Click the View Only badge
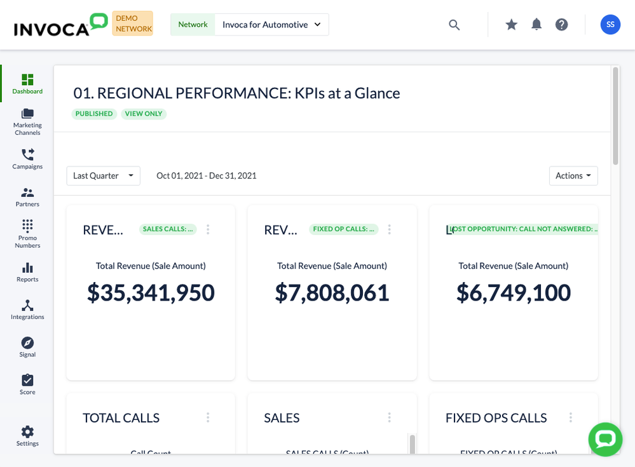 coord(144,114)
